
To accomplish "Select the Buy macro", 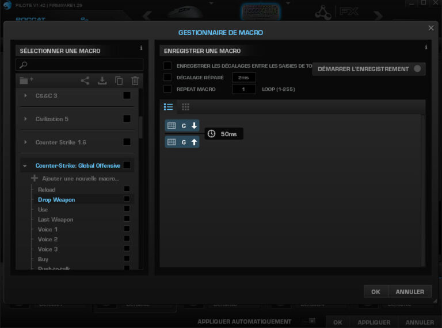I will point(43,259).
